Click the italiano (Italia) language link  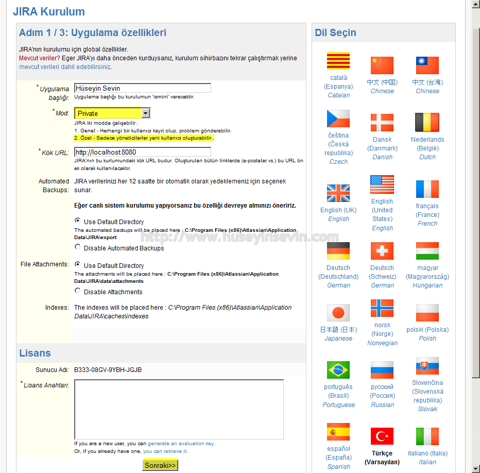427,453
